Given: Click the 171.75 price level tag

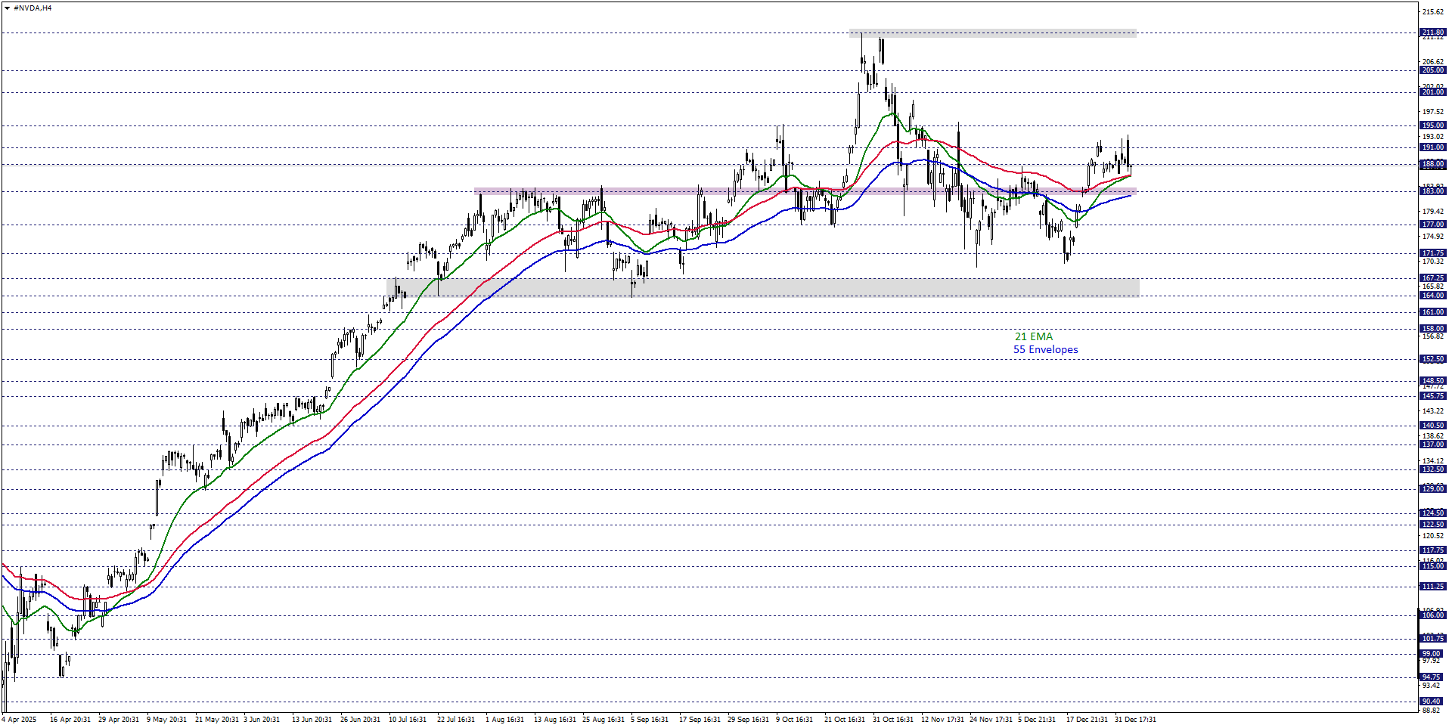Looking at the screenshot, I should pyautogui.click(x=1432, y=253).
